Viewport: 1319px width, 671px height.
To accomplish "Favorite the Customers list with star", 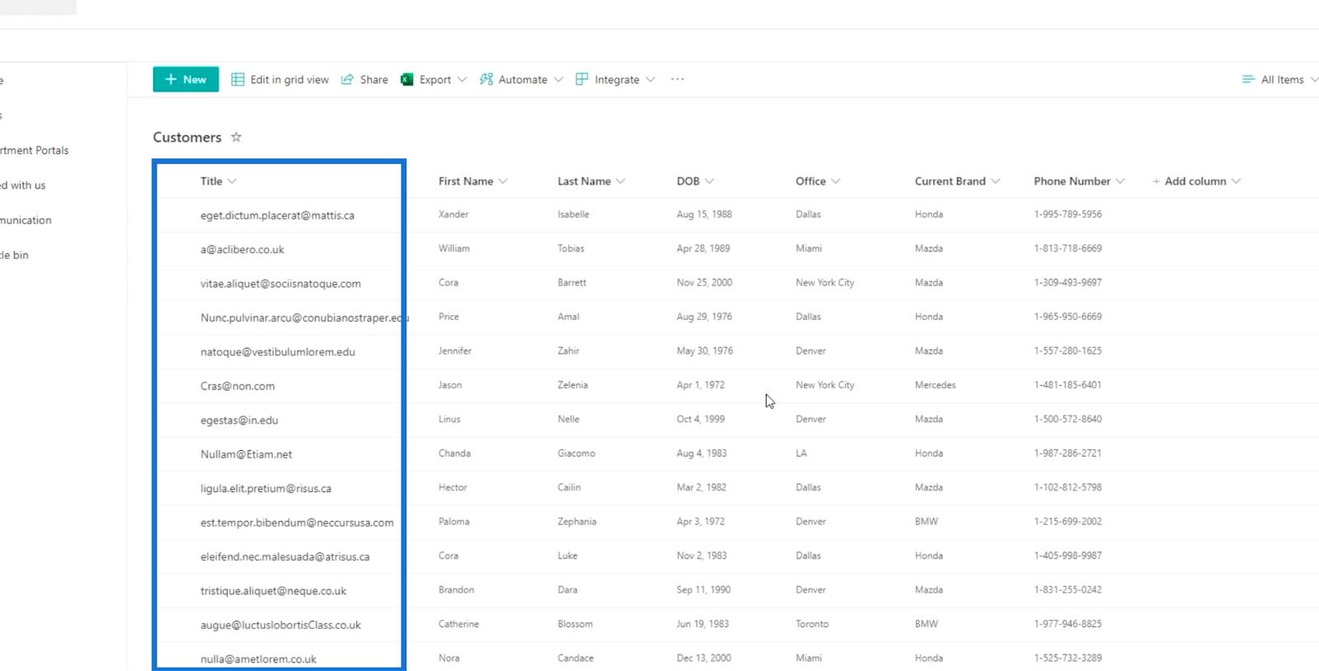I will click(x=237, y=137).
